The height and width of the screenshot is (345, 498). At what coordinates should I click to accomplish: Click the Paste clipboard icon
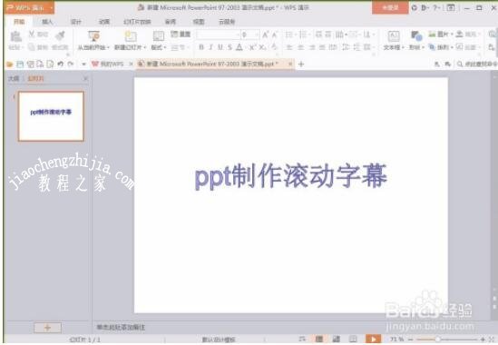coord(15,36)
